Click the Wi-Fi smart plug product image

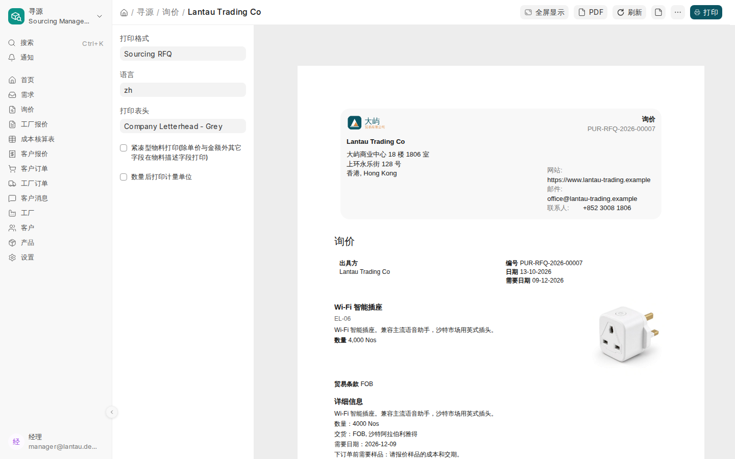(x=627, y=335)
